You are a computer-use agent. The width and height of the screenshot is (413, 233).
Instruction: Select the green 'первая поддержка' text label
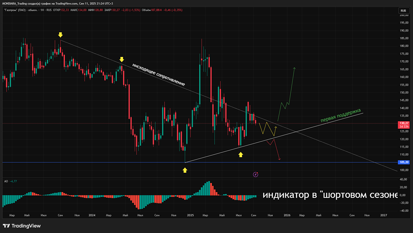pos(341,115)
